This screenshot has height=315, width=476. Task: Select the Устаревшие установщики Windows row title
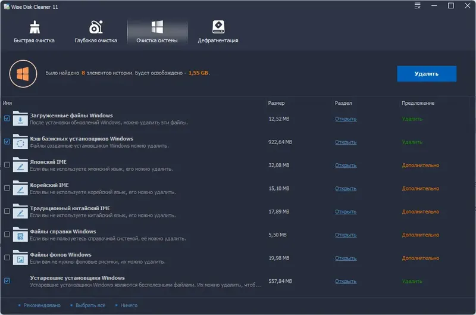pos(77,277)
